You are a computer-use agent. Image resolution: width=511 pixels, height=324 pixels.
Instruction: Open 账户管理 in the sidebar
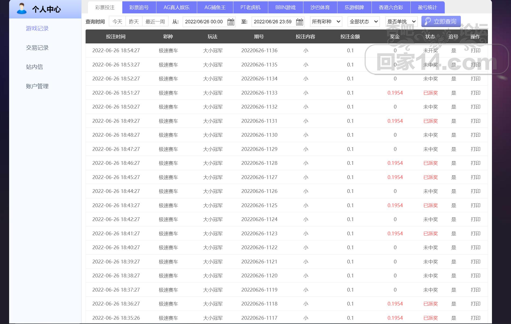37,86
